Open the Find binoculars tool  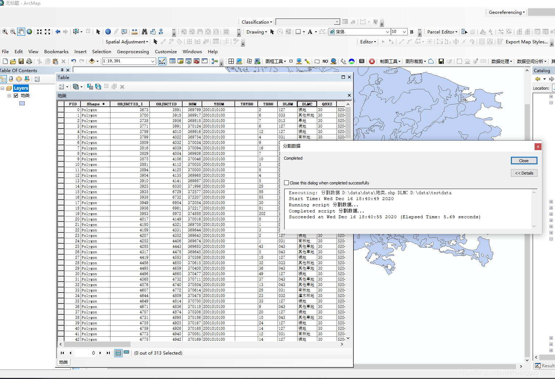tap(144, 32)
